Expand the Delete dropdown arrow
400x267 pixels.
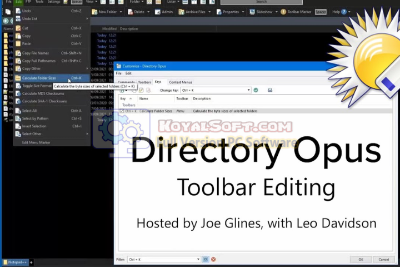148,12
